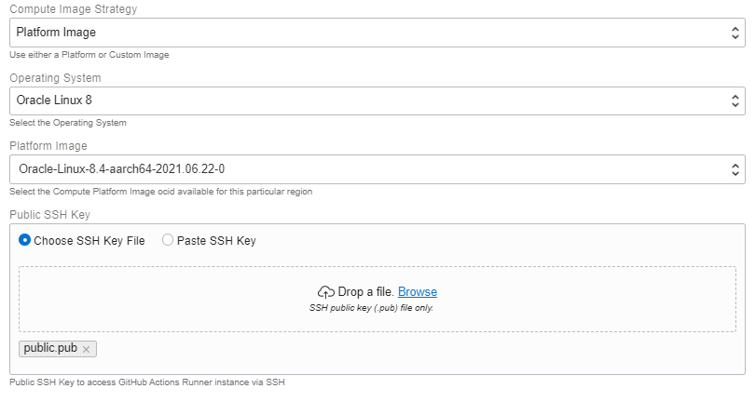Select the Choose SSH Key File radio button

tap(25, 240)
